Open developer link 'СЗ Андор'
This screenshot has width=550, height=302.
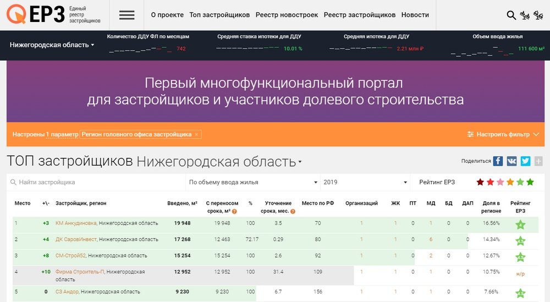pyautogui.click(x=67, y=292)
